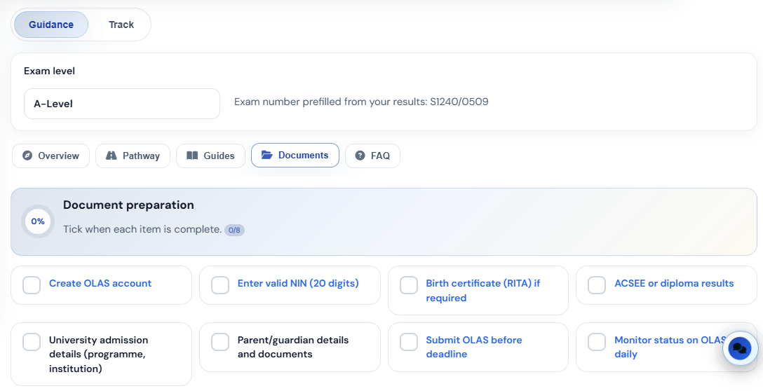Tick the Monitor status on OLAS checkbox

coord(597,342)
